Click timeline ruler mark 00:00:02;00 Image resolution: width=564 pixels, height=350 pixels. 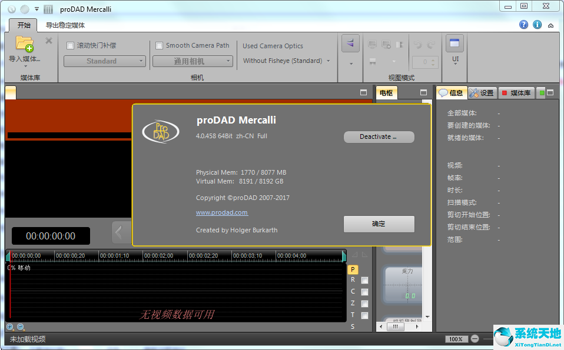pyautogui.click(x=158, y=256)
